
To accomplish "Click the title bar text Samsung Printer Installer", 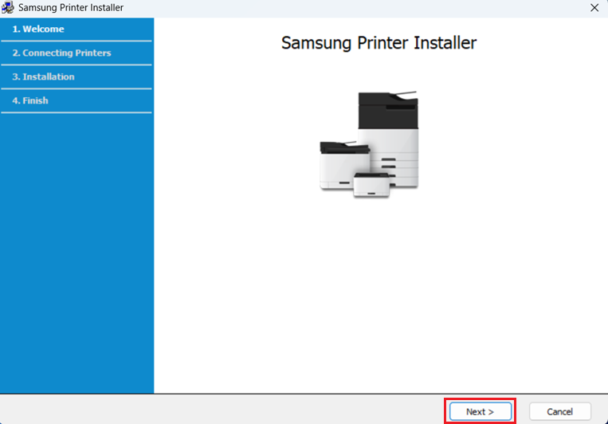I will tap(71, 7).
